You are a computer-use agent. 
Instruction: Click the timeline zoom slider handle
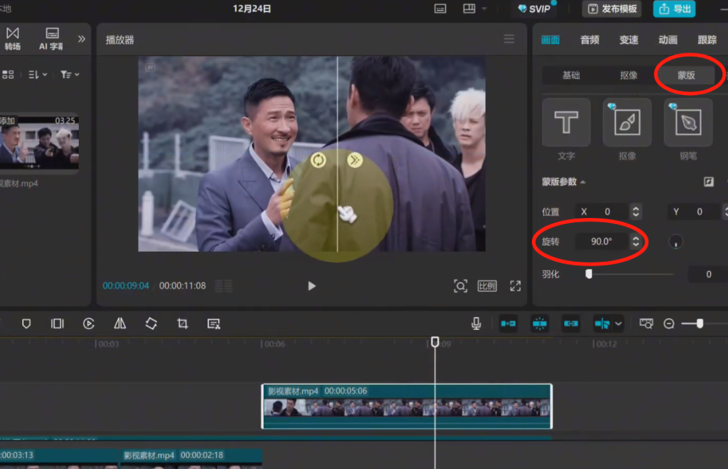pyautogui.click(x=700, y=324)
